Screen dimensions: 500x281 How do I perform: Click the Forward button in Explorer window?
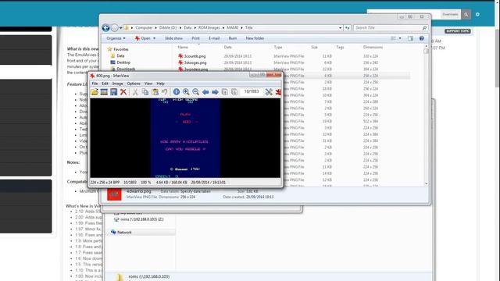(115, 28)
